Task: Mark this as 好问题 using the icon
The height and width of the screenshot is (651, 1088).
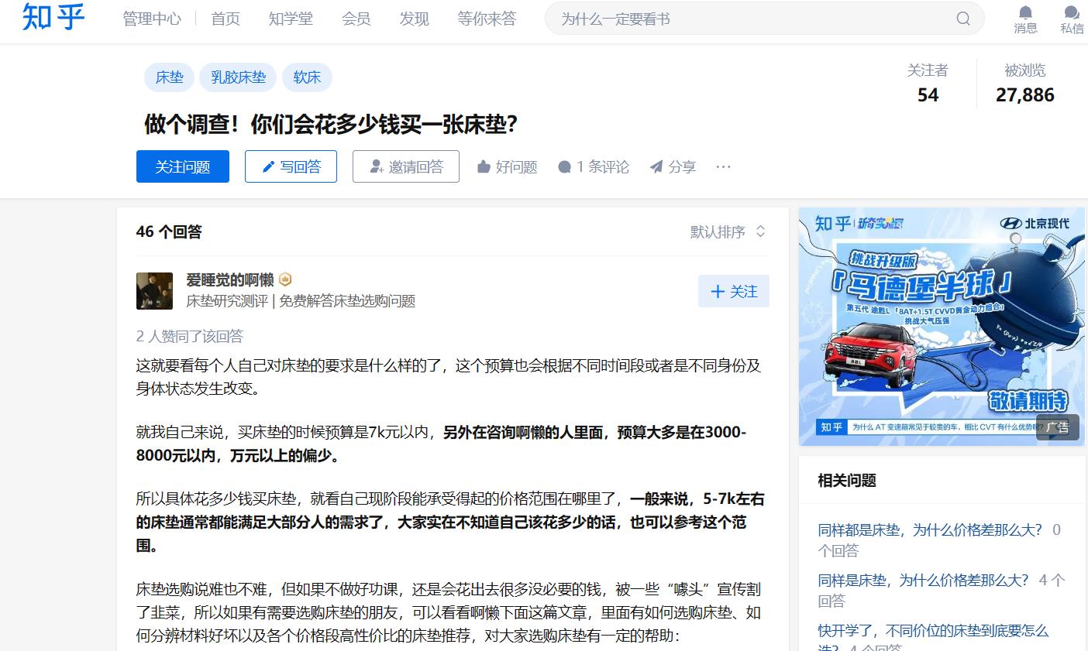Action: point(482,166)
